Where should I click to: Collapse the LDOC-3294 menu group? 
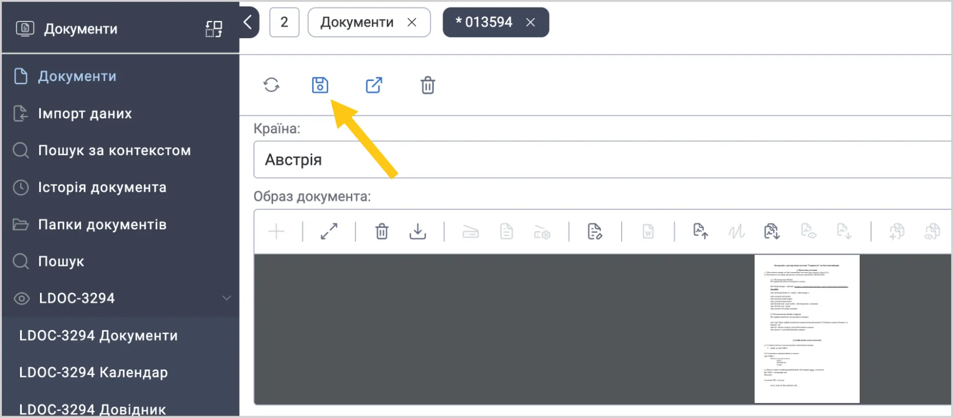pyautogui.click(x=226, y=298)
